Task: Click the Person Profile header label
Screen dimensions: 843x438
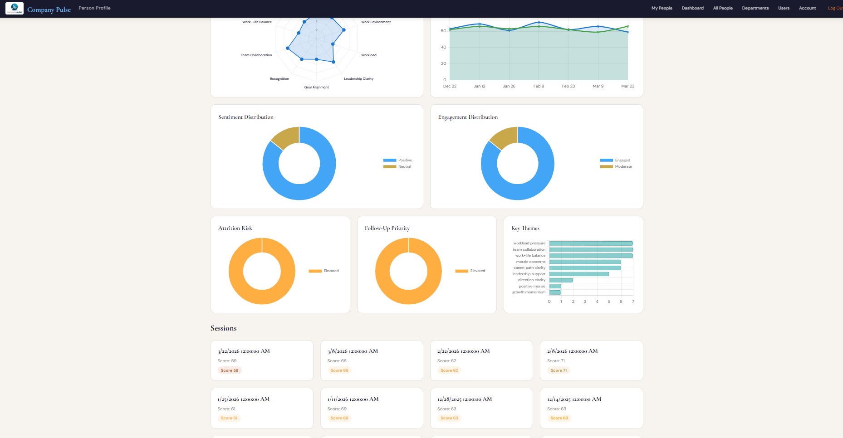Action: coord(94,8)
